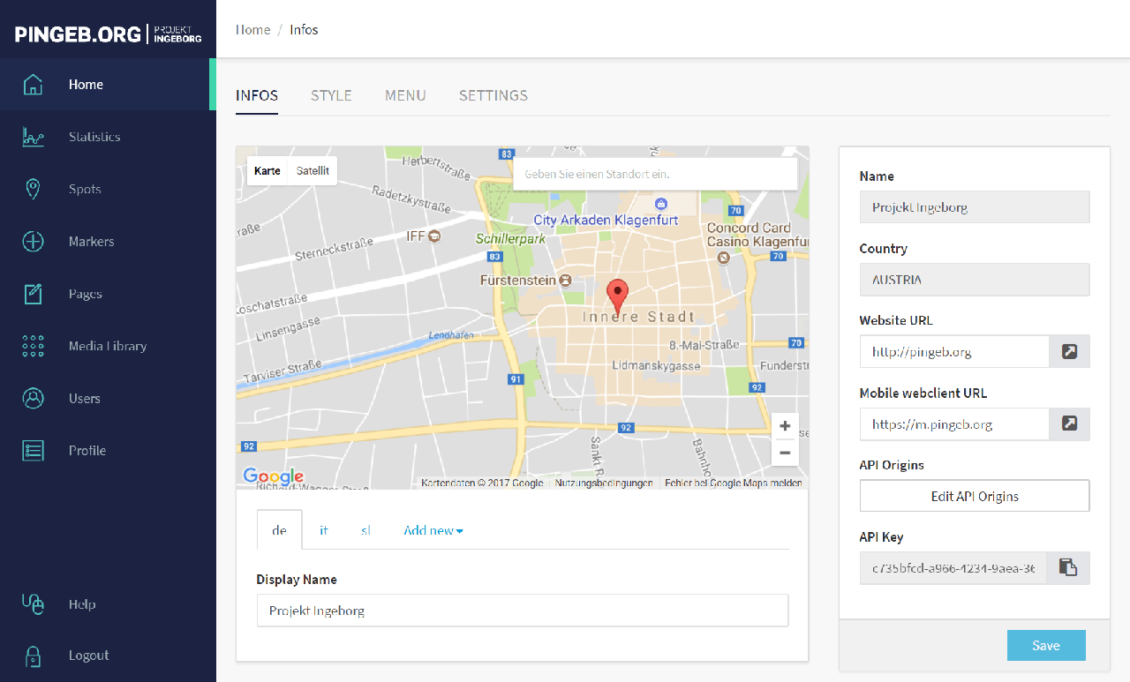
Task: Click the Name field Projekt Ingeborg
Action: (x=975, y=207)
